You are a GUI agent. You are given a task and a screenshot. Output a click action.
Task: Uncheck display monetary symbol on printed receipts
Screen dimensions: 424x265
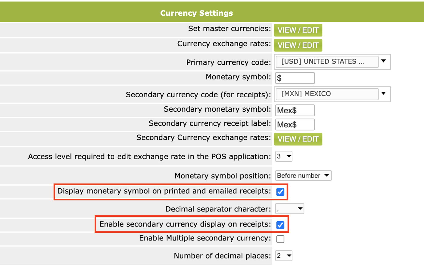[x=280, y=192]
